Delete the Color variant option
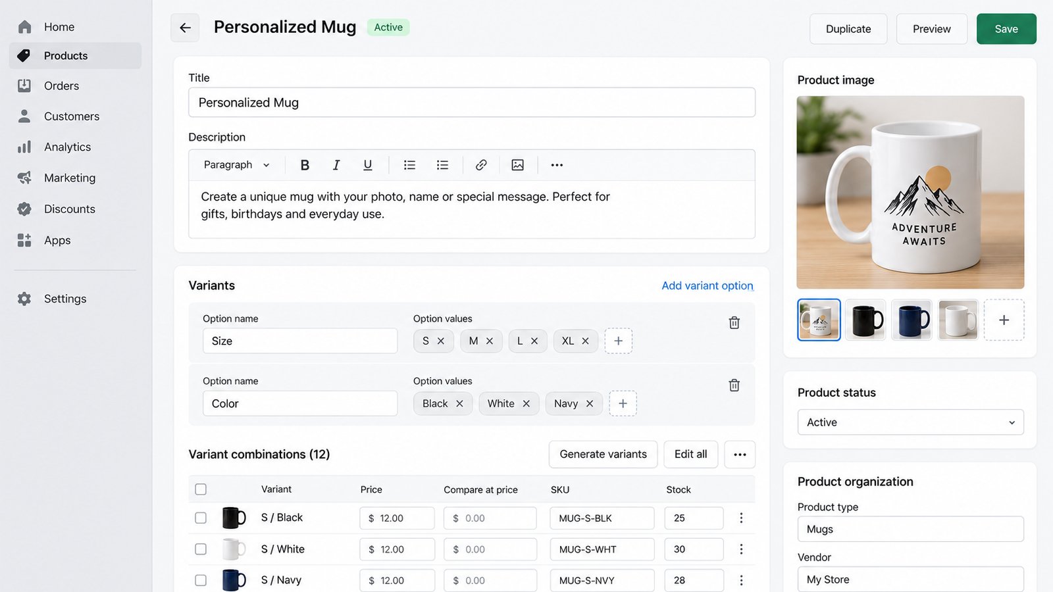Viewport: 1053px width, 592px height. click(734, 385)
